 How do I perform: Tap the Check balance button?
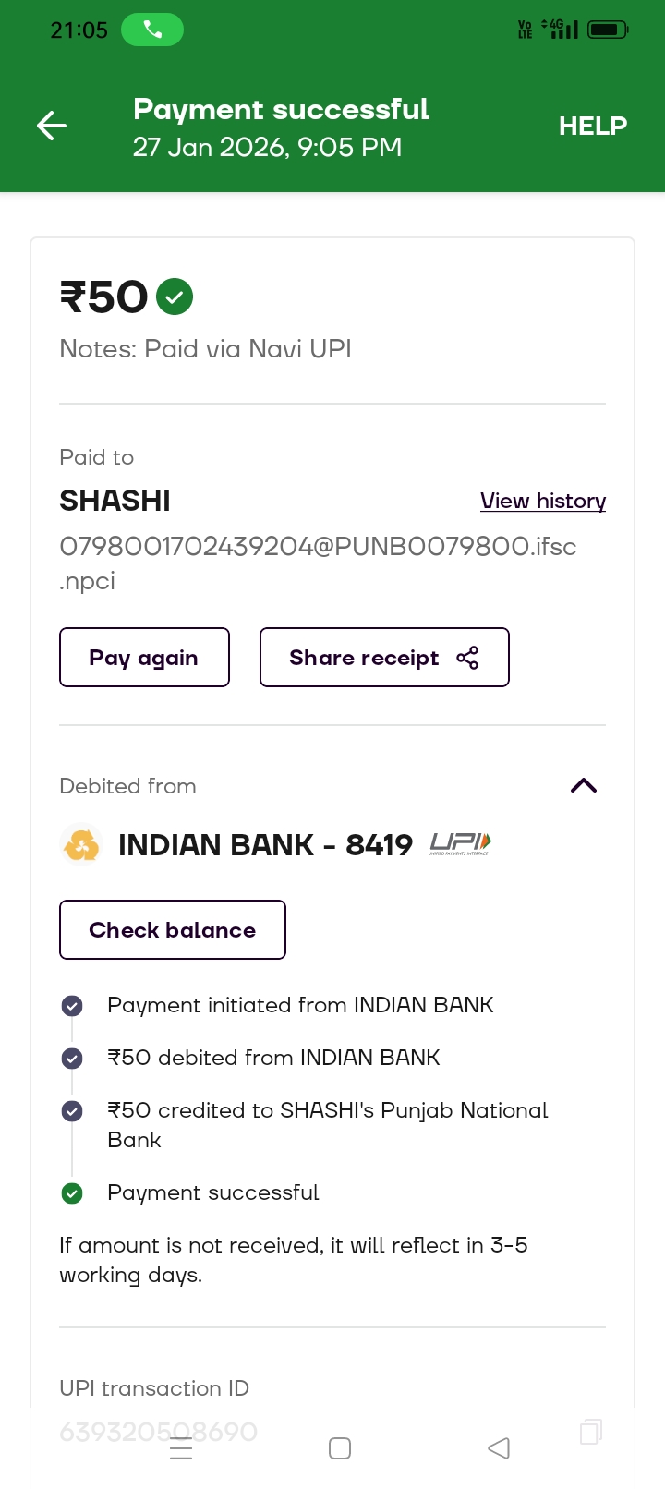point(173,930)
